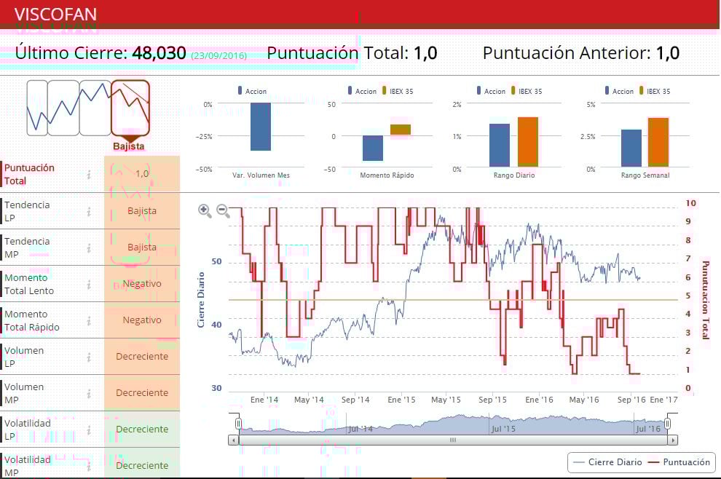Click the Tendencia MP Bajista value

[x=141, y=248]
